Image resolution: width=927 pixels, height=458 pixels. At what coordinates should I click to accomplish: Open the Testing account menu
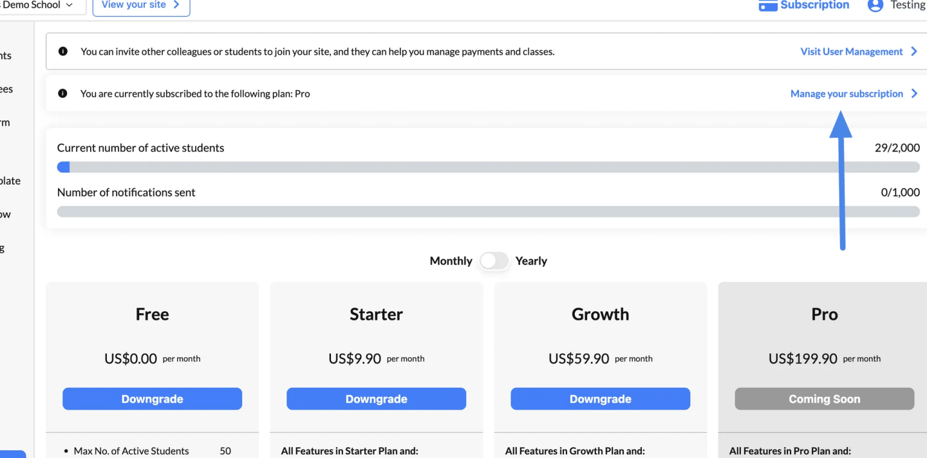point(908,5)
